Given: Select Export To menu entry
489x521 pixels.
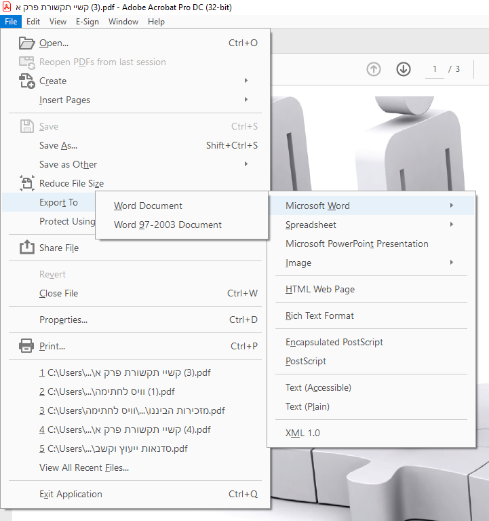Looking at the screenshot, I should [x=49, y=202].
